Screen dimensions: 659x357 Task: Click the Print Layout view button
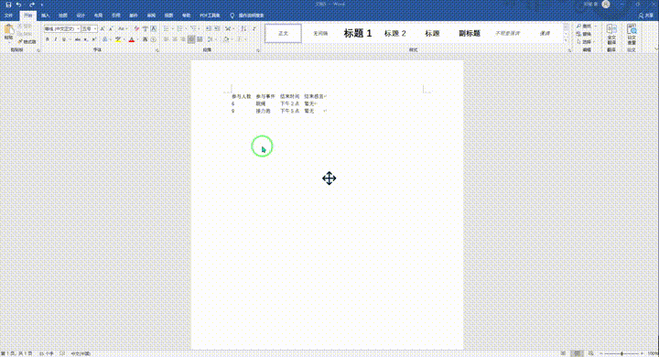577,353
